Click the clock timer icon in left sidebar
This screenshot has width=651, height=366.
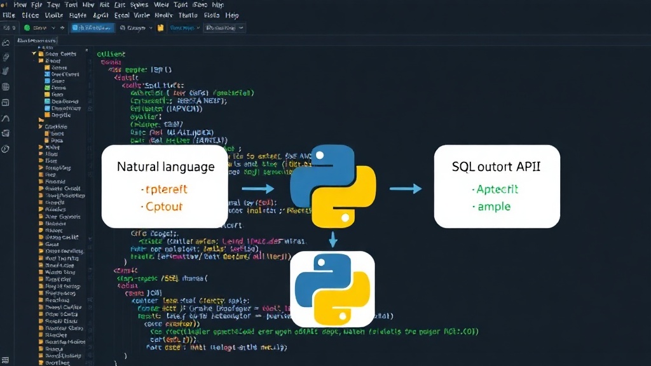6,148
